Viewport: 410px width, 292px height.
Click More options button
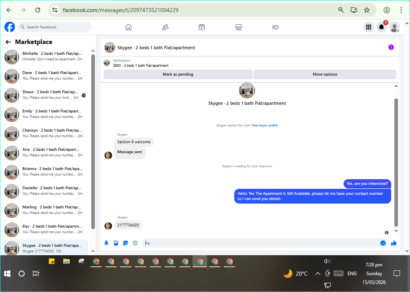pyautogui.click(x=325, y=74)
